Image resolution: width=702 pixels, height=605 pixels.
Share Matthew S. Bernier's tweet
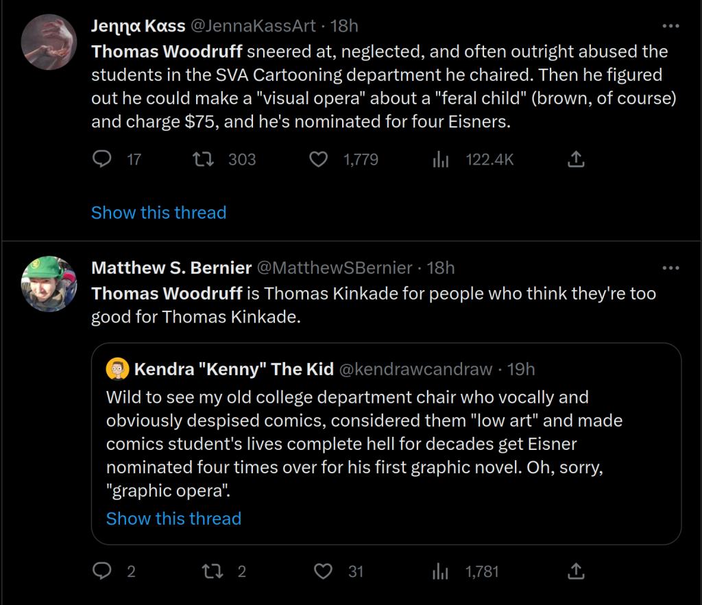(577, 571)
